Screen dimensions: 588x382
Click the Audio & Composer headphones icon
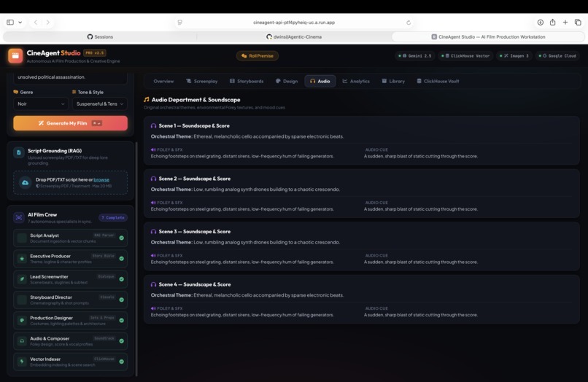click(x=22, y=341)
